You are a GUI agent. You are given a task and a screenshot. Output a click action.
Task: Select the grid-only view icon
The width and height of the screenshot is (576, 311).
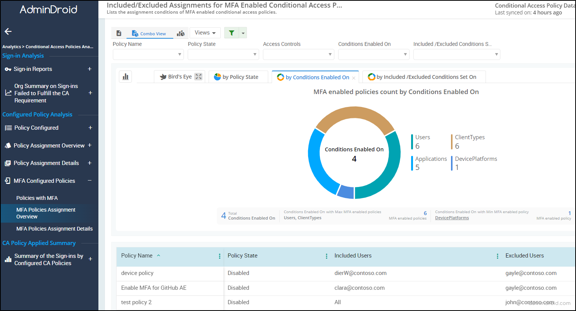pyautogui.click(x=119, y=33)
